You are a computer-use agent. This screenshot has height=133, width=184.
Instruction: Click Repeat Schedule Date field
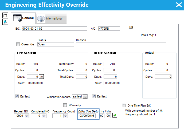click(x=112, y=83)
